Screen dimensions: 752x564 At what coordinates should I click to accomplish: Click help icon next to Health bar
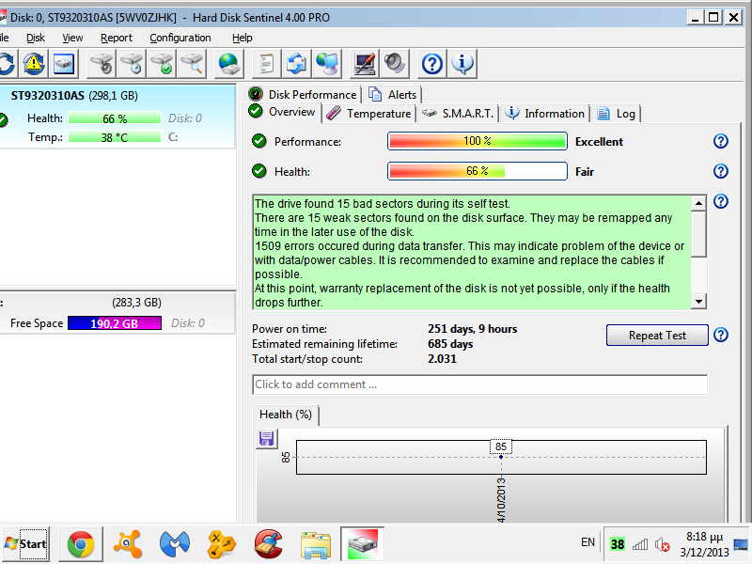(x=720, y=171)
